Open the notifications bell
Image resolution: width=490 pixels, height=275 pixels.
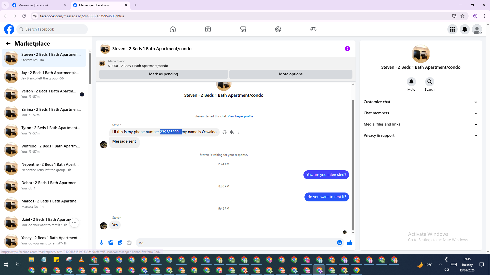coord(464,29)
